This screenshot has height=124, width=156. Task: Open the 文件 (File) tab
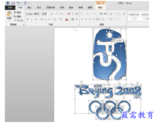10,7
